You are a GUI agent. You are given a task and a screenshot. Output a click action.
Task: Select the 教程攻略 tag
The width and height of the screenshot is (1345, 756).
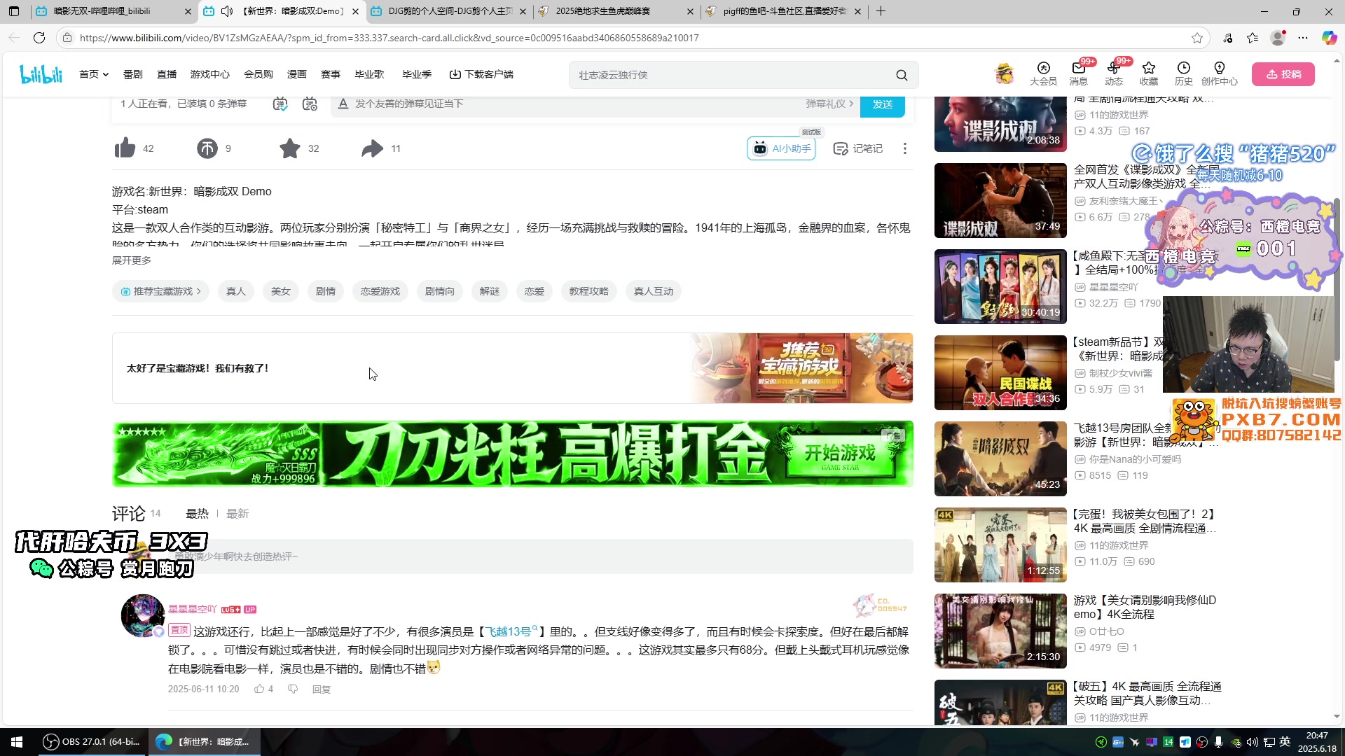[x=589, y=291]
